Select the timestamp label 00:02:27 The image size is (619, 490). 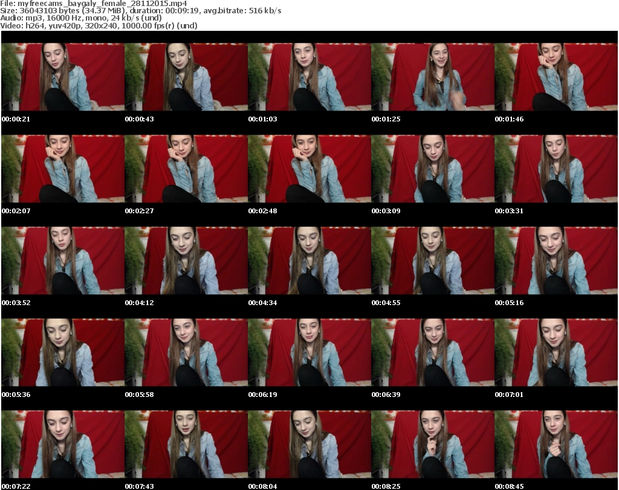(x=140, y=211)
